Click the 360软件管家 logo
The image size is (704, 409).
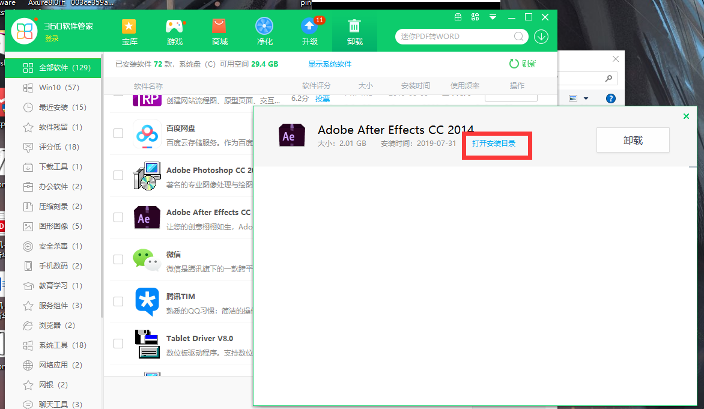pos(24,31)
